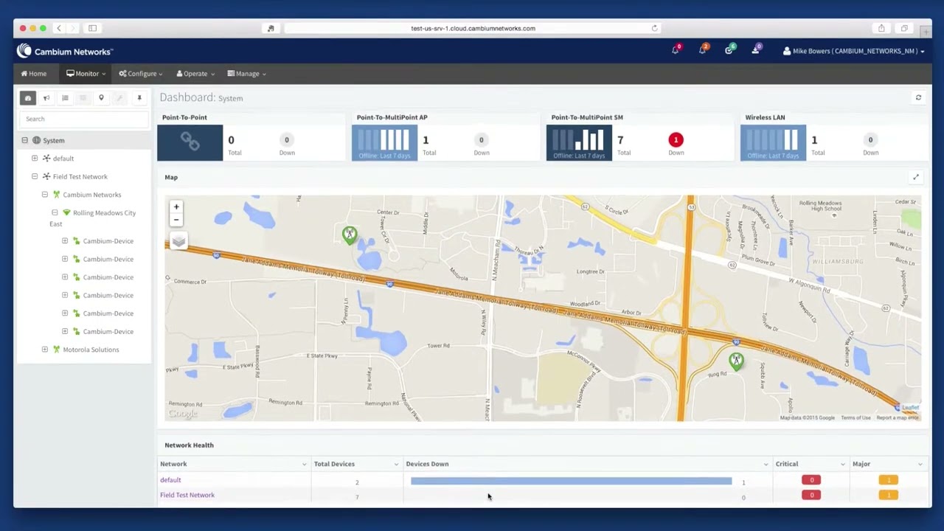
Task: Click the red 1 Down badge for SM
Action: [676, 140]
